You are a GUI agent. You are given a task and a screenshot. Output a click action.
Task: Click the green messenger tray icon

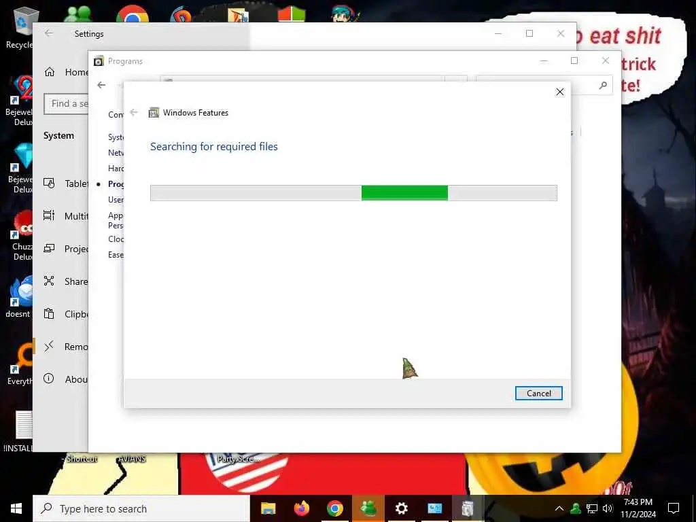[x=576, y=508]
